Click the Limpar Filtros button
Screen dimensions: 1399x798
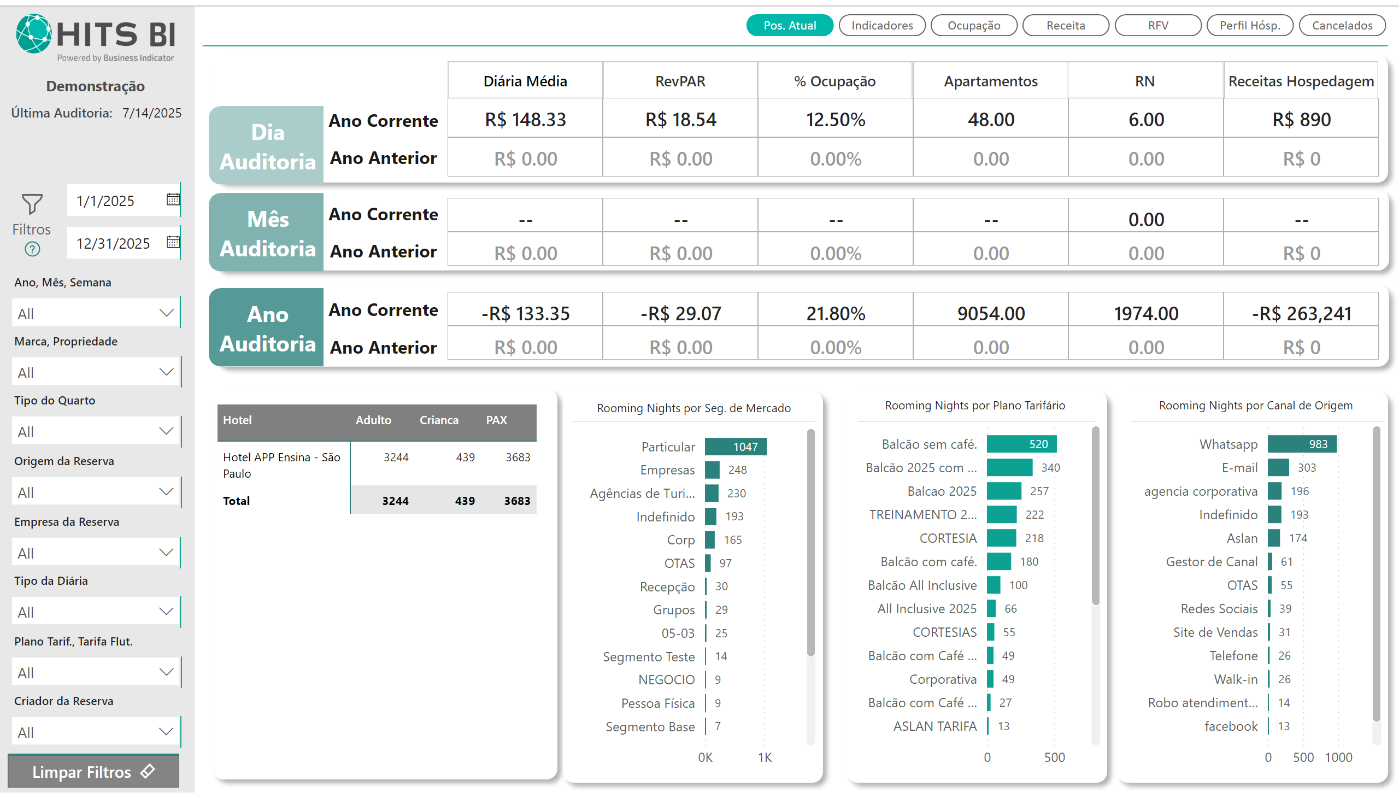[82, 772]
